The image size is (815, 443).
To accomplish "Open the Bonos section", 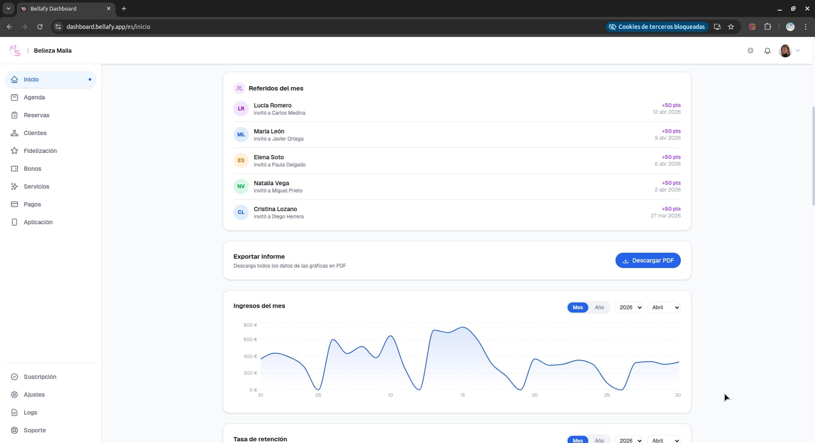I will (x=32, y=169).
